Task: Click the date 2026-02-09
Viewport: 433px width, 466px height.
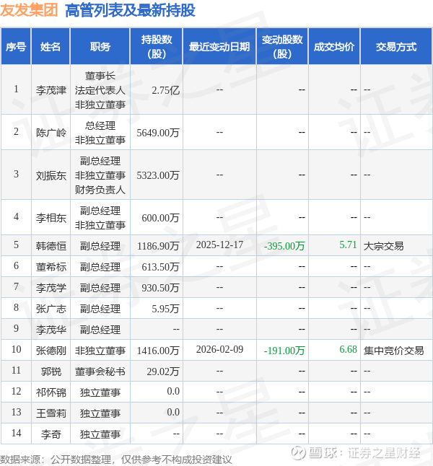Action: (219, 349)
